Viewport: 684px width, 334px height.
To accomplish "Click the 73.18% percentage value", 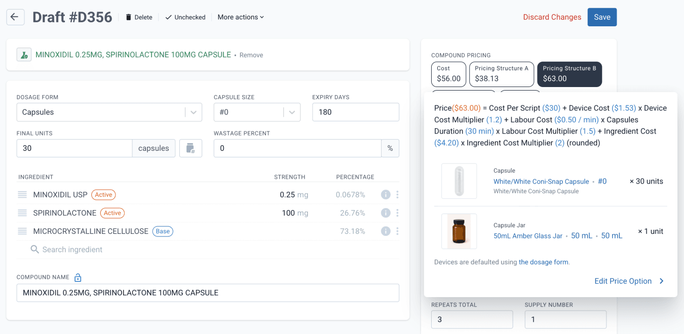I will tap(353, 231).
